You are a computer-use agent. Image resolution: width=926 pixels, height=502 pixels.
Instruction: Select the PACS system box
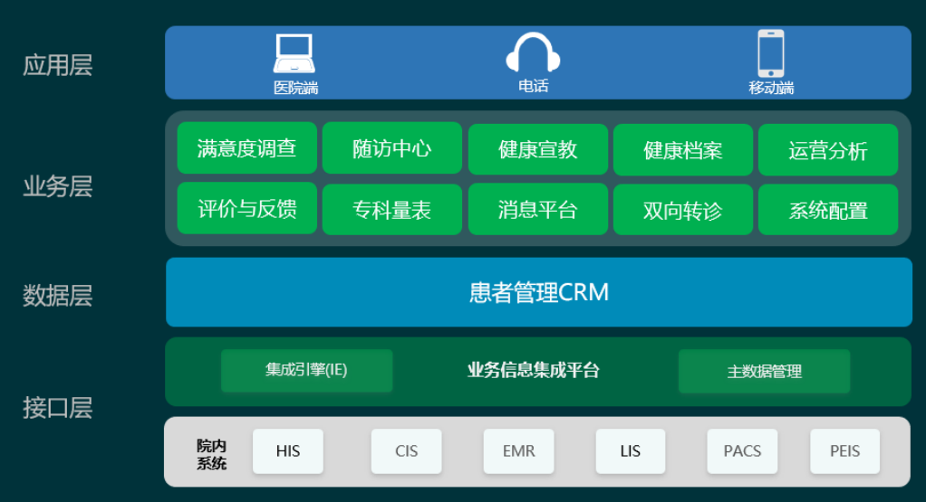tap(742, 450)
